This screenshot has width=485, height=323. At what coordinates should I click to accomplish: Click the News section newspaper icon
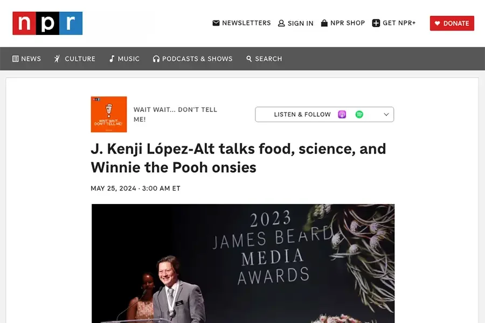pyautogui.click(x=16, y=59)
